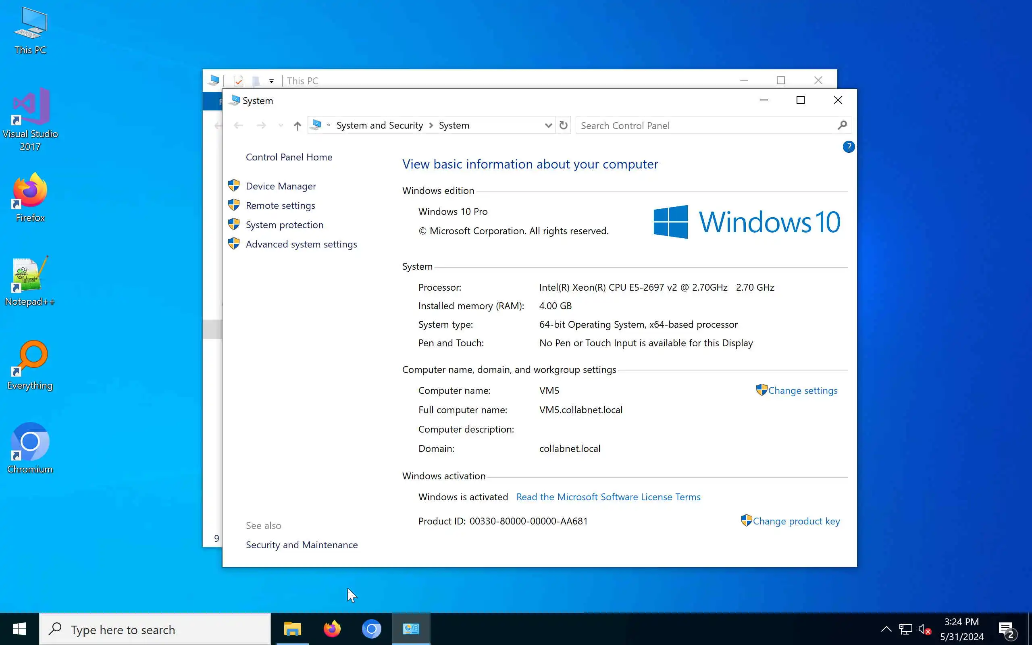Show hidden system tray icons

coord(886,629)
